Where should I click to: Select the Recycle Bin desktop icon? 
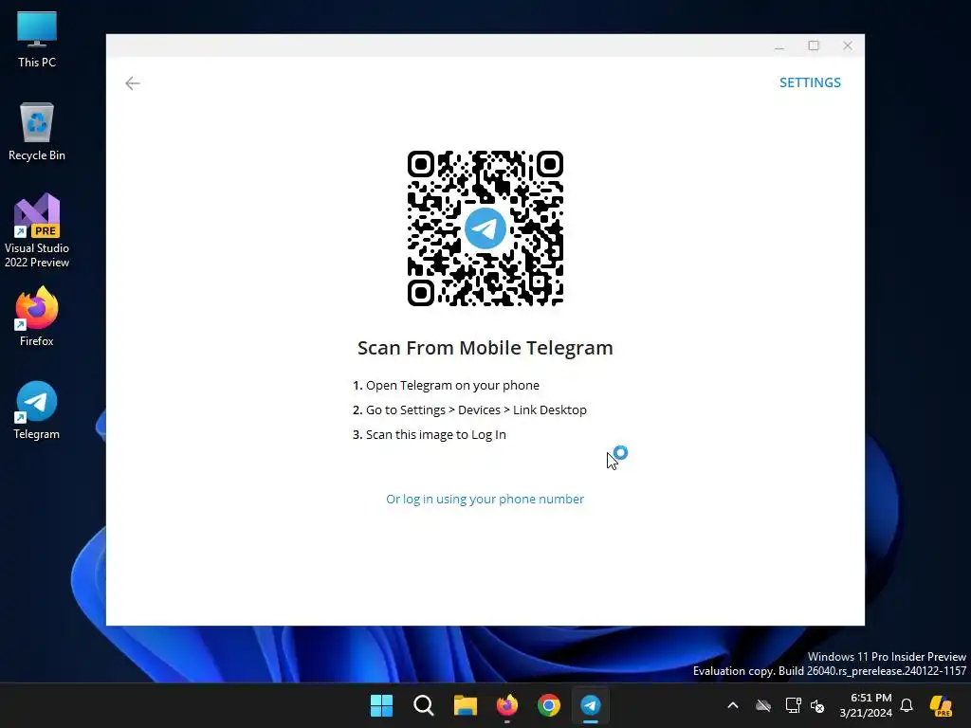pos(37,132)
